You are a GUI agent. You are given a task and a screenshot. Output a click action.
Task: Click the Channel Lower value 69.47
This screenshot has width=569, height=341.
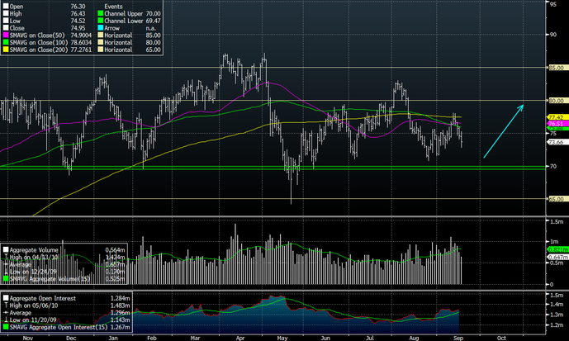[x=153, y=21]
